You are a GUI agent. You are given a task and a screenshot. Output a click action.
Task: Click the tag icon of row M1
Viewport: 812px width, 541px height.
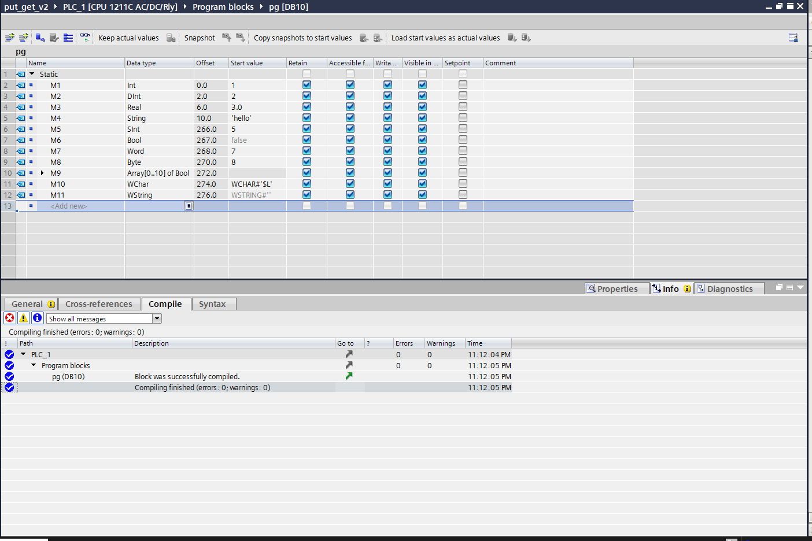[x=21, y=85]
